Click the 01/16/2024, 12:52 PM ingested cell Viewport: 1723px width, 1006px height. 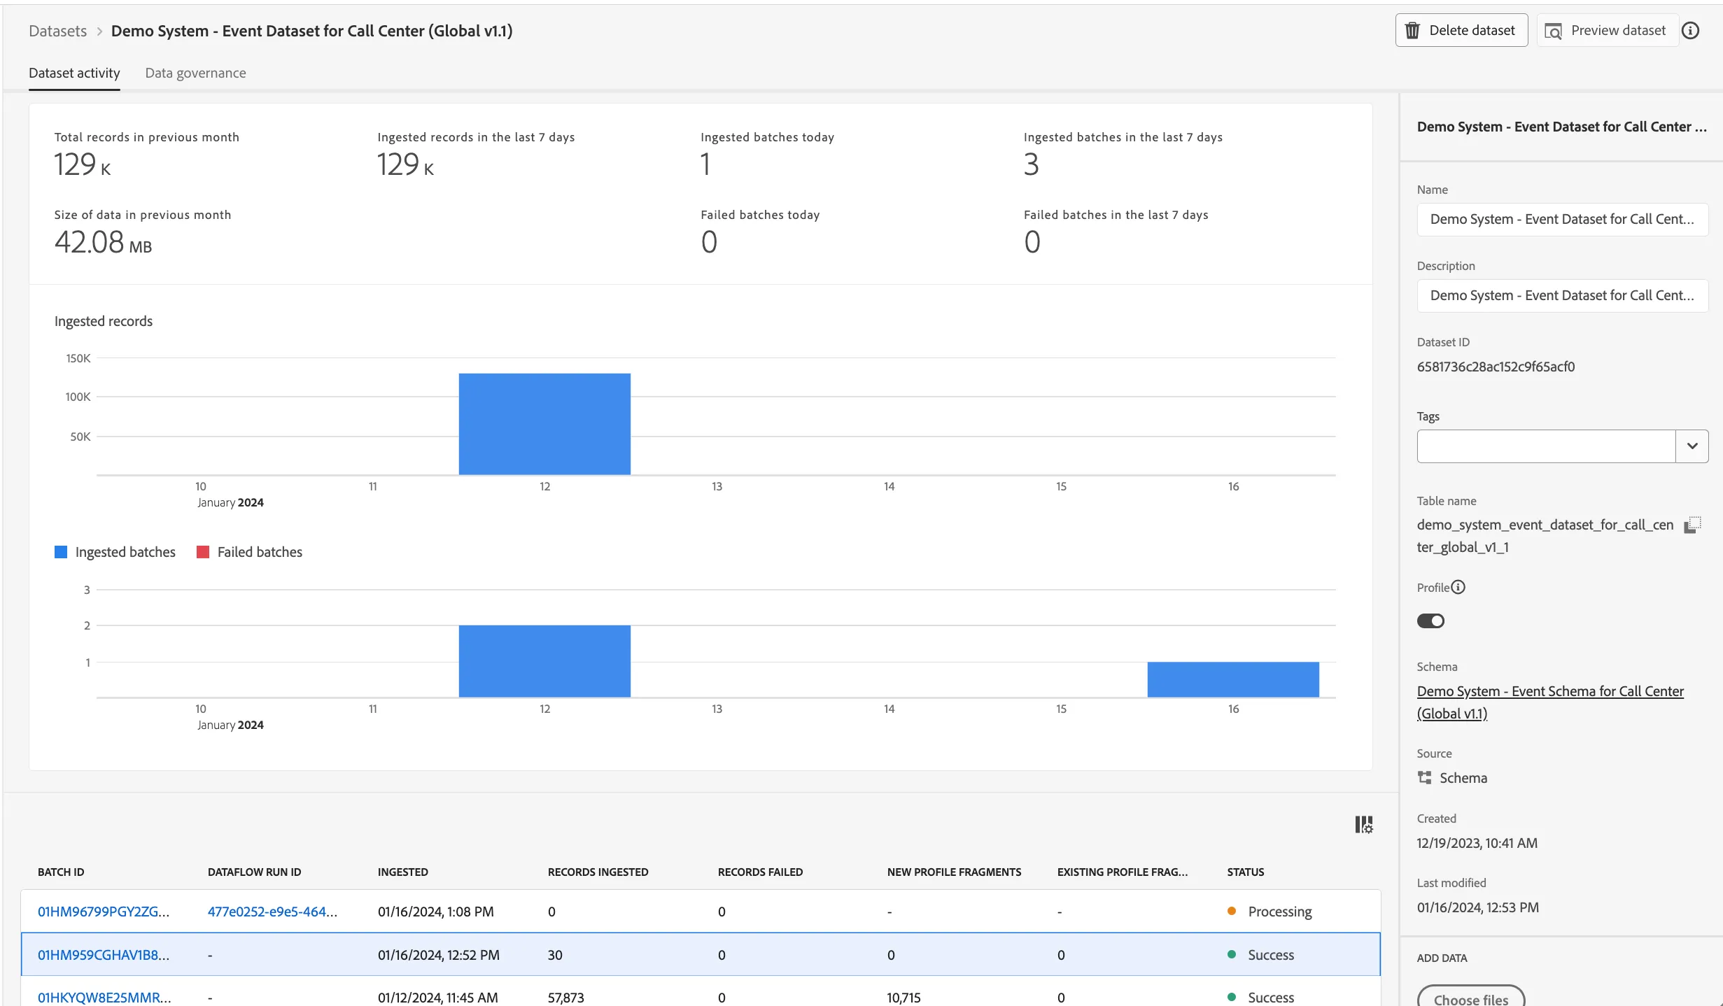[438, 954]
